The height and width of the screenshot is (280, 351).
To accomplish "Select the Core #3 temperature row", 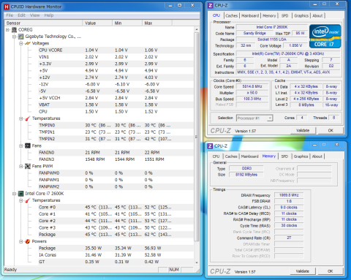I will click(116, 227).
